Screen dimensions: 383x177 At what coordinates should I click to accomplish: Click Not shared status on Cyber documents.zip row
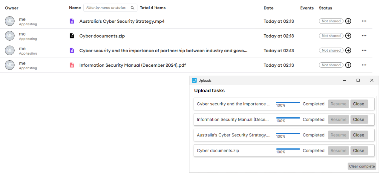pos(331,36)
